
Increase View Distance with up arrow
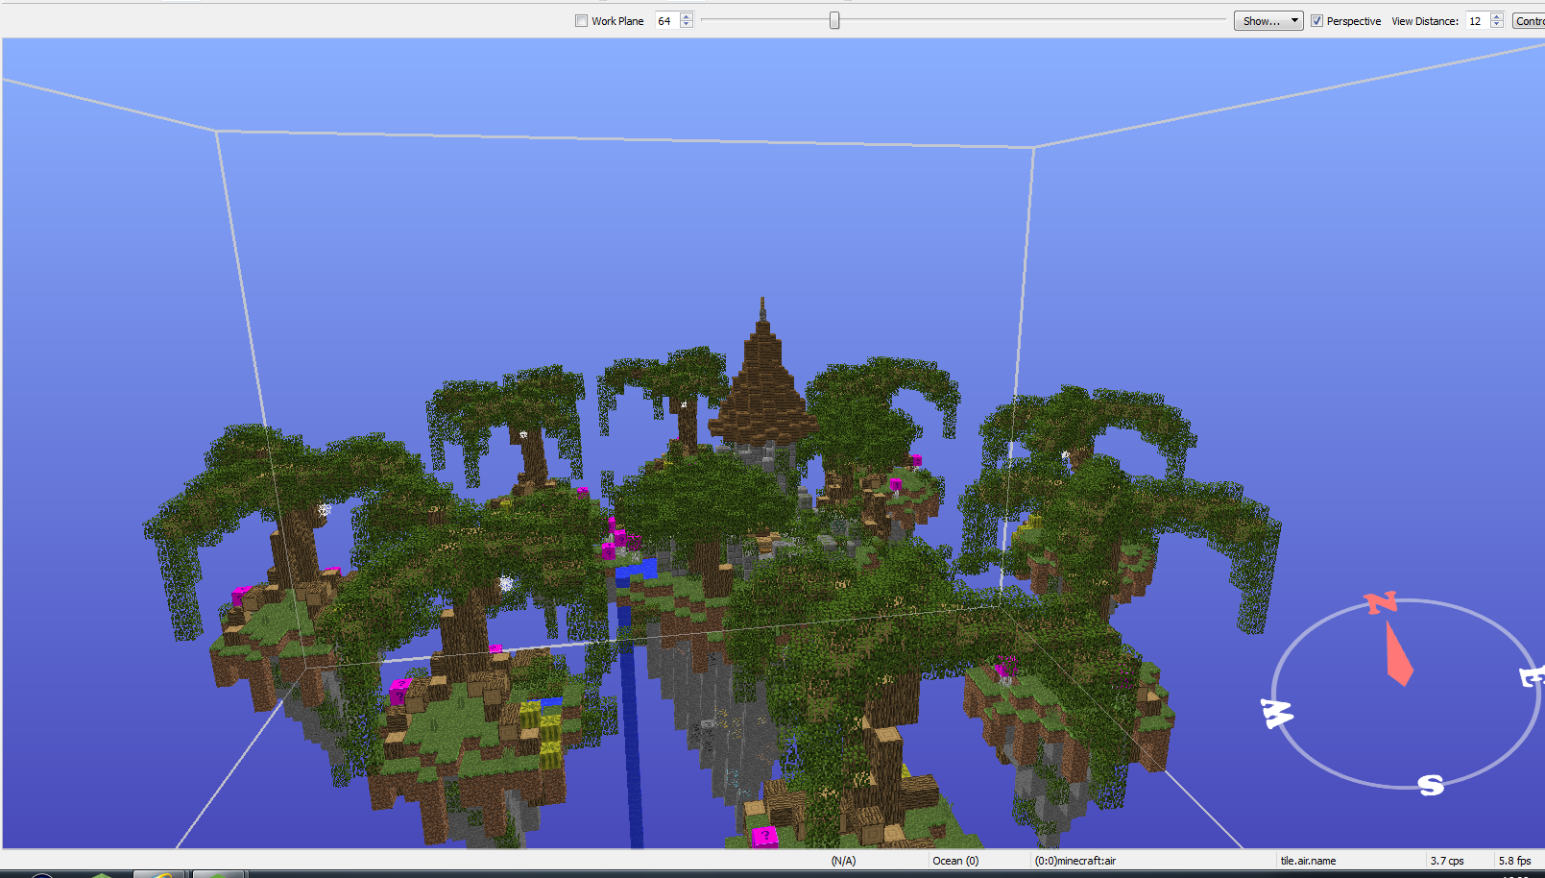1497,16
